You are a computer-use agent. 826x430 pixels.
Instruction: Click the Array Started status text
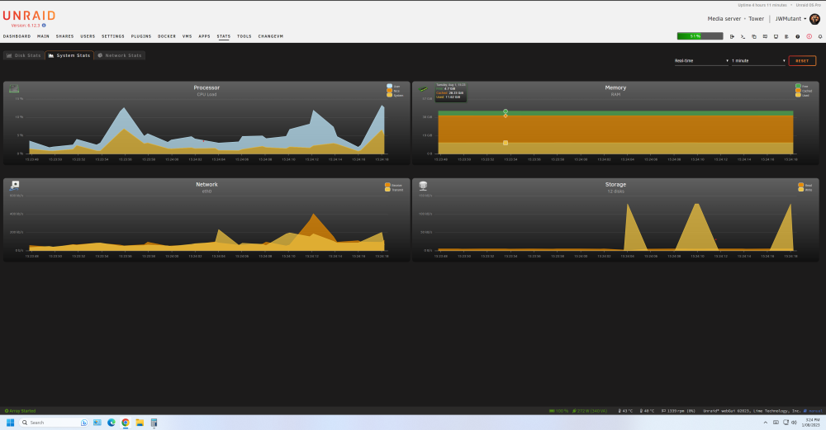(21, 411)
